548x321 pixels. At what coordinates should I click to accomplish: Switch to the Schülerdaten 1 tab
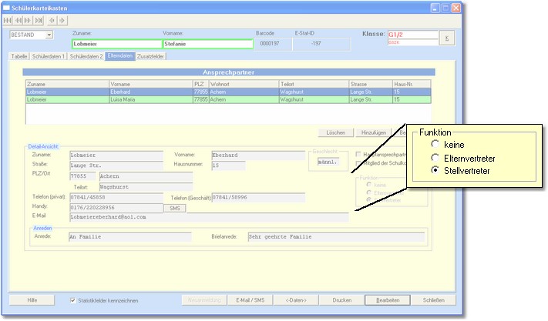49,57
